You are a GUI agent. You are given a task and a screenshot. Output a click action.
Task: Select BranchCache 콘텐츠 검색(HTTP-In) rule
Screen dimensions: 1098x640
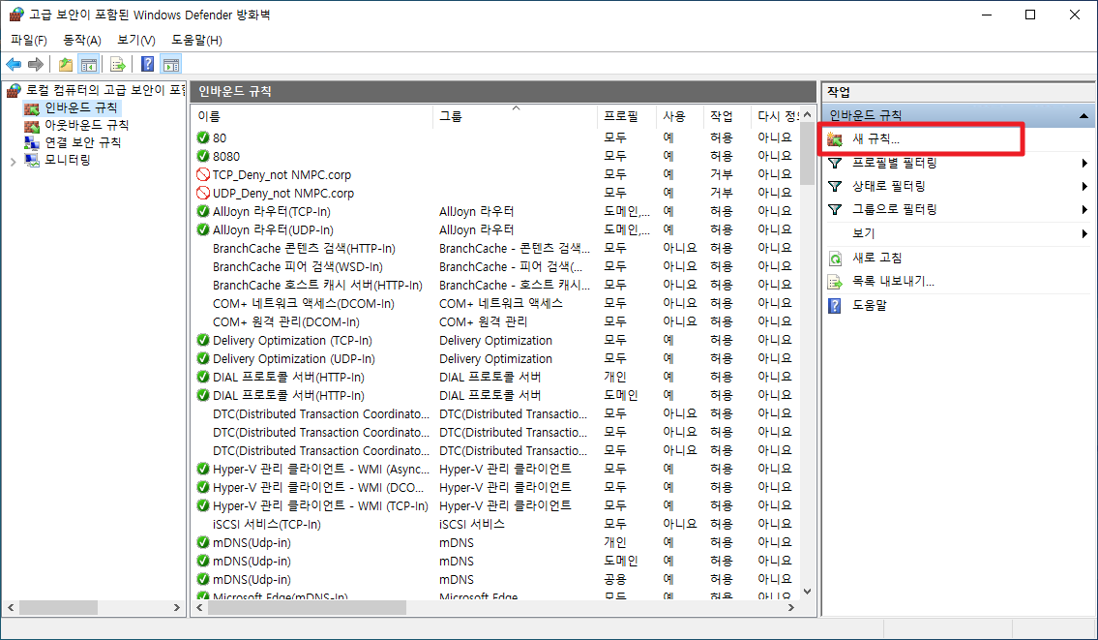click(304, 248)
